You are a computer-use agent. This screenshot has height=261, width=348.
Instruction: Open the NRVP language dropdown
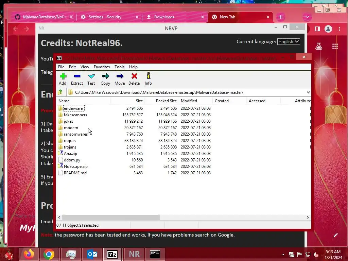pyautogui.click(x=289, y=42)
